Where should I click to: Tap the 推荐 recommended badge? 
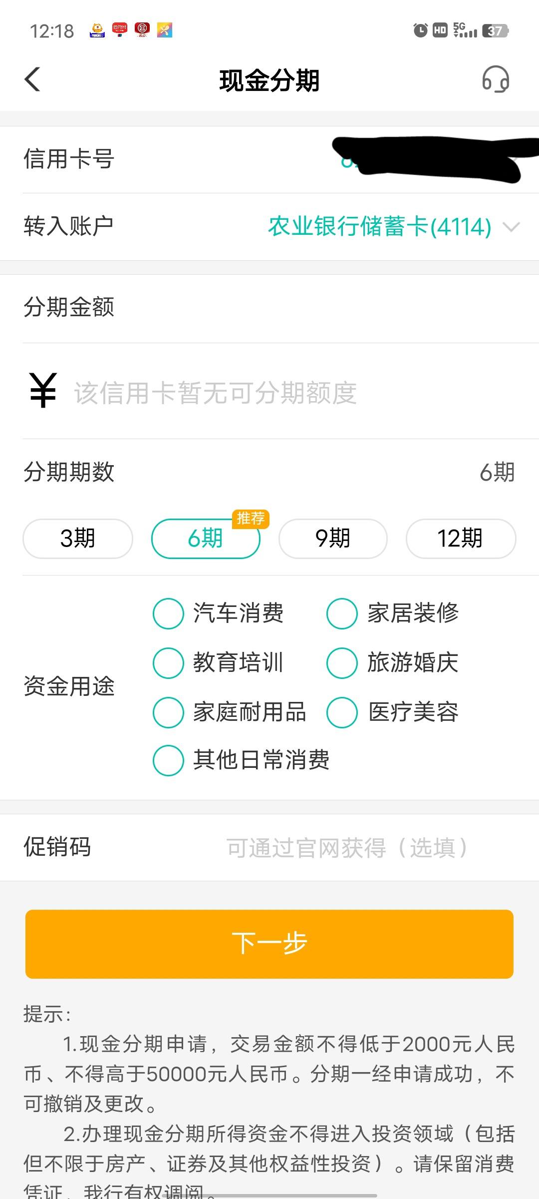pos(251,519)
